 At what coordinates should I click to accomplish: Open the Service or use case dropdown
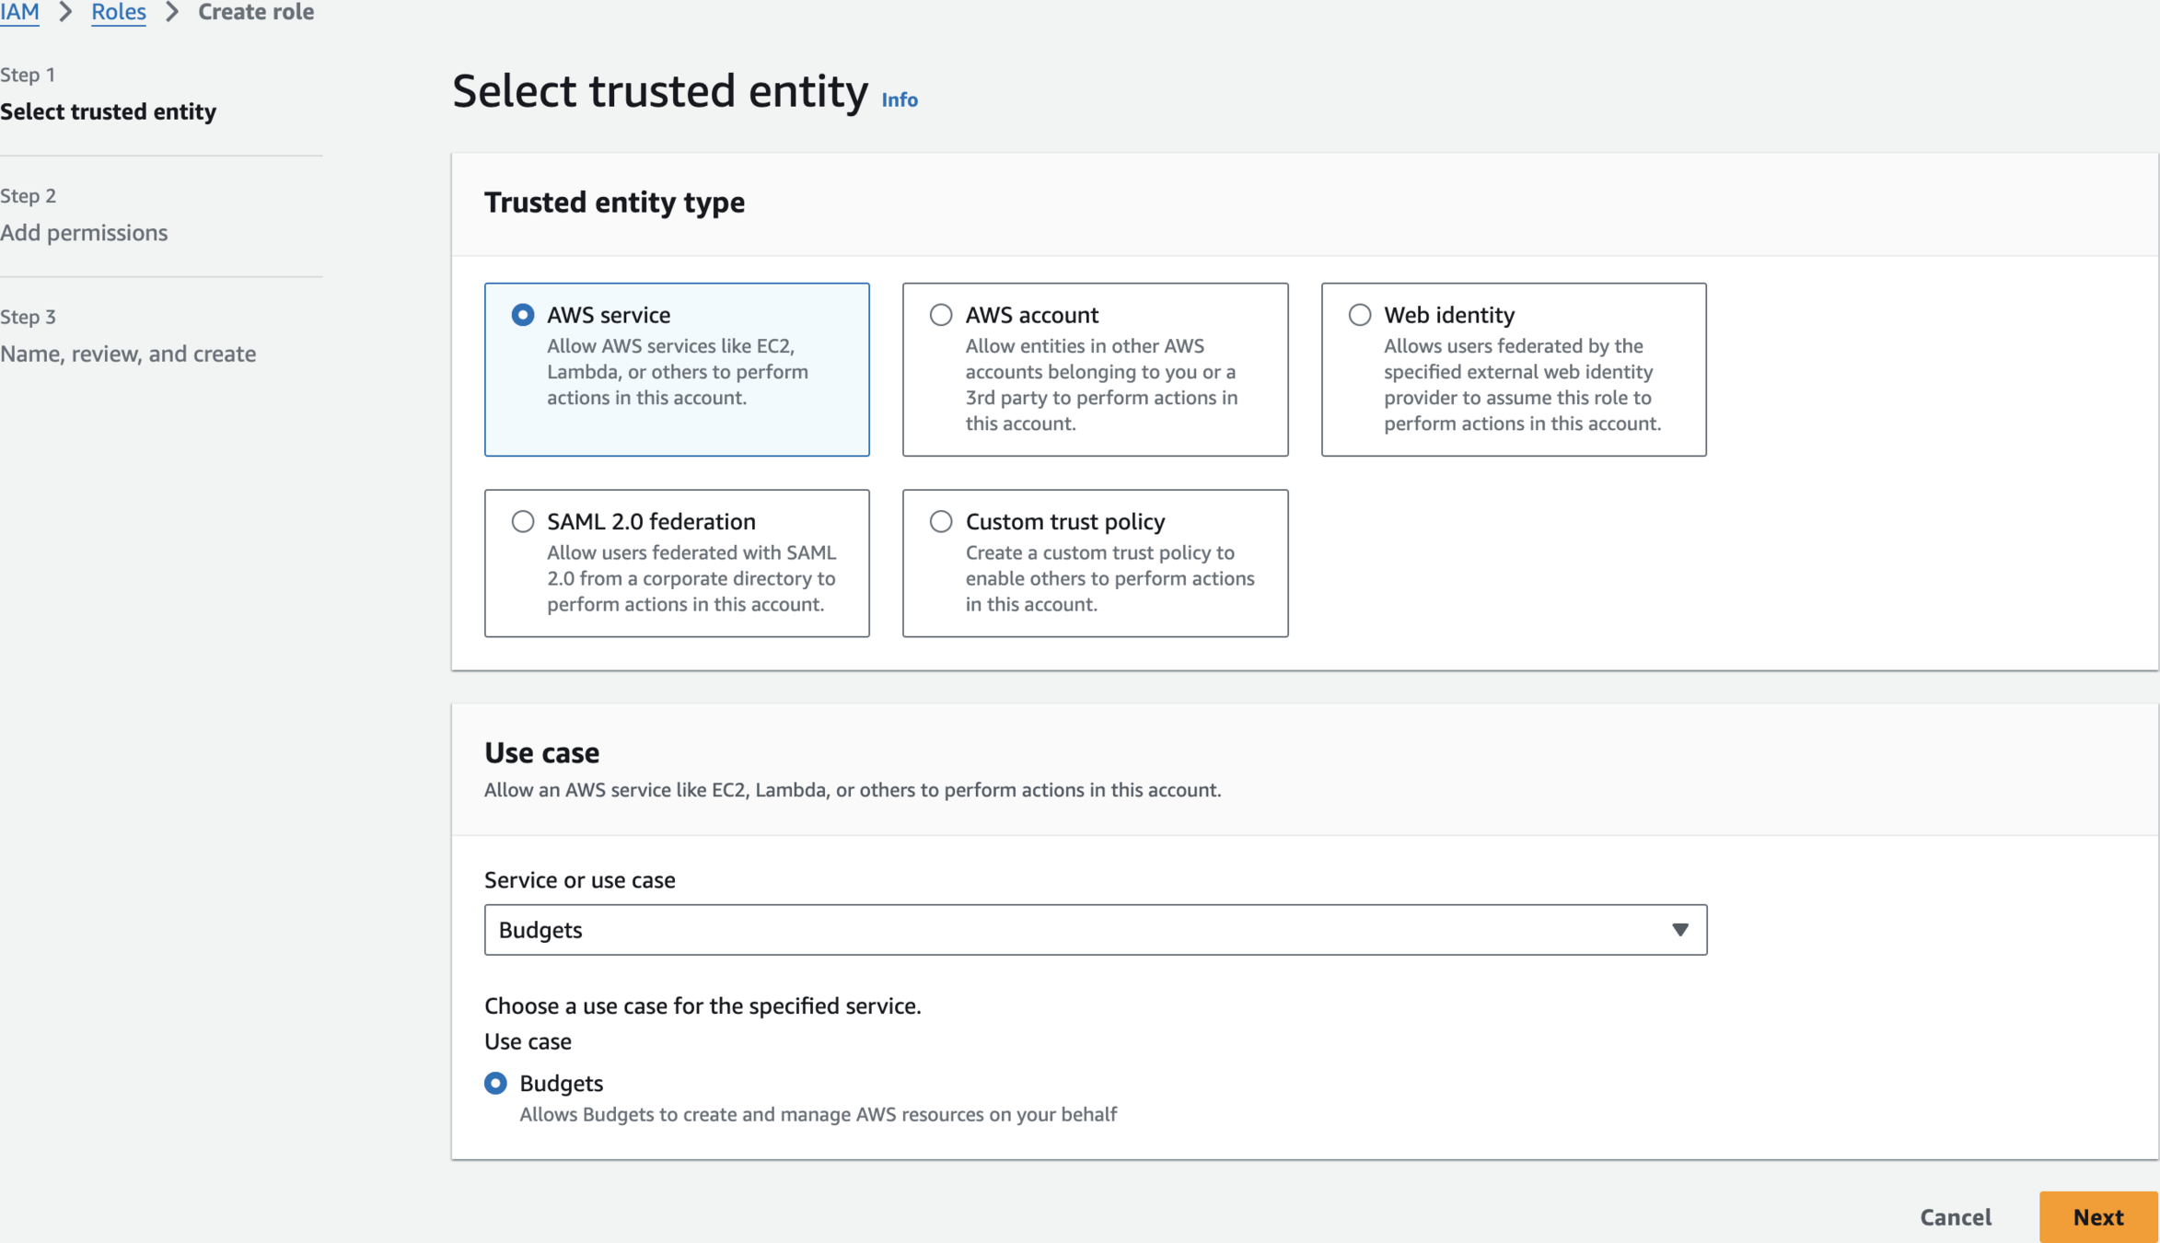[x=1094, y=930]
